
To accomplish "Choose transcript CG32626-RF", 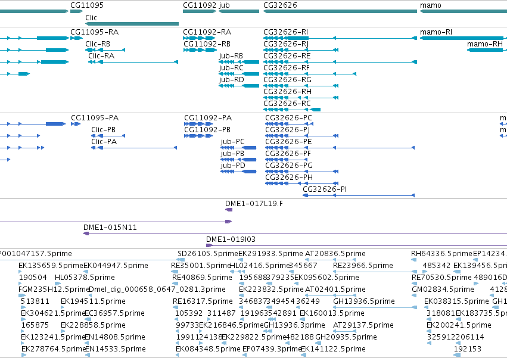I will pos(286,68).
